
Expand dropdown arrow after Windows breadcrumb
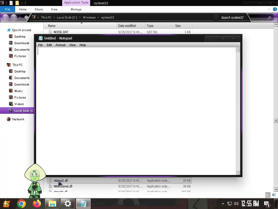98,17
